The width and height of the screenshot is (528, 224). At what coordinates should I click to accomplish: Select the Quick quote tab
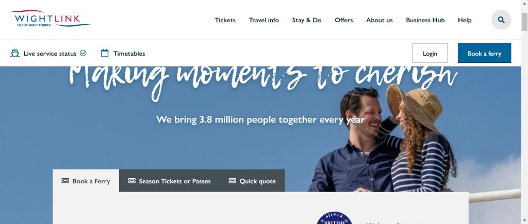click(x=252, y=181)
